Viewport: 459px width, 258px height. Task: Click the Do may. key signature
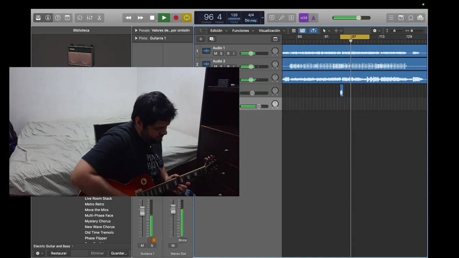coord(251,20)
